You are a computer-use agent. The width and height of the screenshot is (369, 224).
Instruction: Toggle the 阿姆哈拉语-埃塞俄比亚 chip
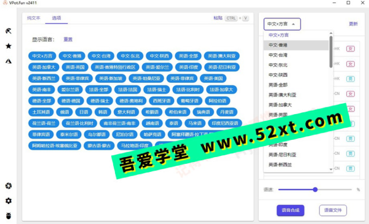click(x=55, y=145)
